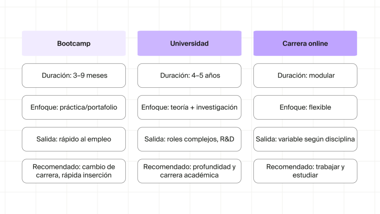Image resolution: width=380 pixels, height=214 pixels.
Task: Click the word 'estudiar' under Carrera online
Action: click(x=305, y=175)
